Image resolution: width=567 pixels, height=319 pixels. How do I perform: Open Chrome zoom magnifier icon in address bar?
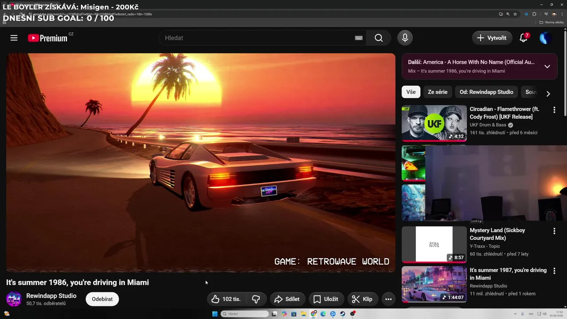tap(508, 14)
